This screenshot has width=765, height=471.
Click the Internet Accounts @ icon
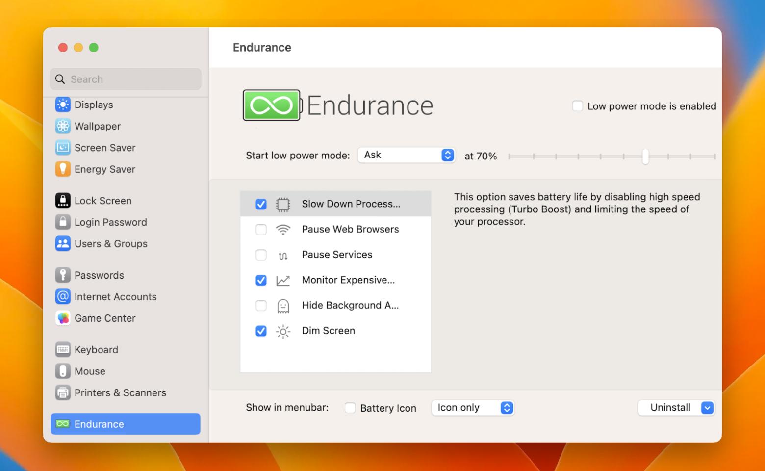click(63, 297)
